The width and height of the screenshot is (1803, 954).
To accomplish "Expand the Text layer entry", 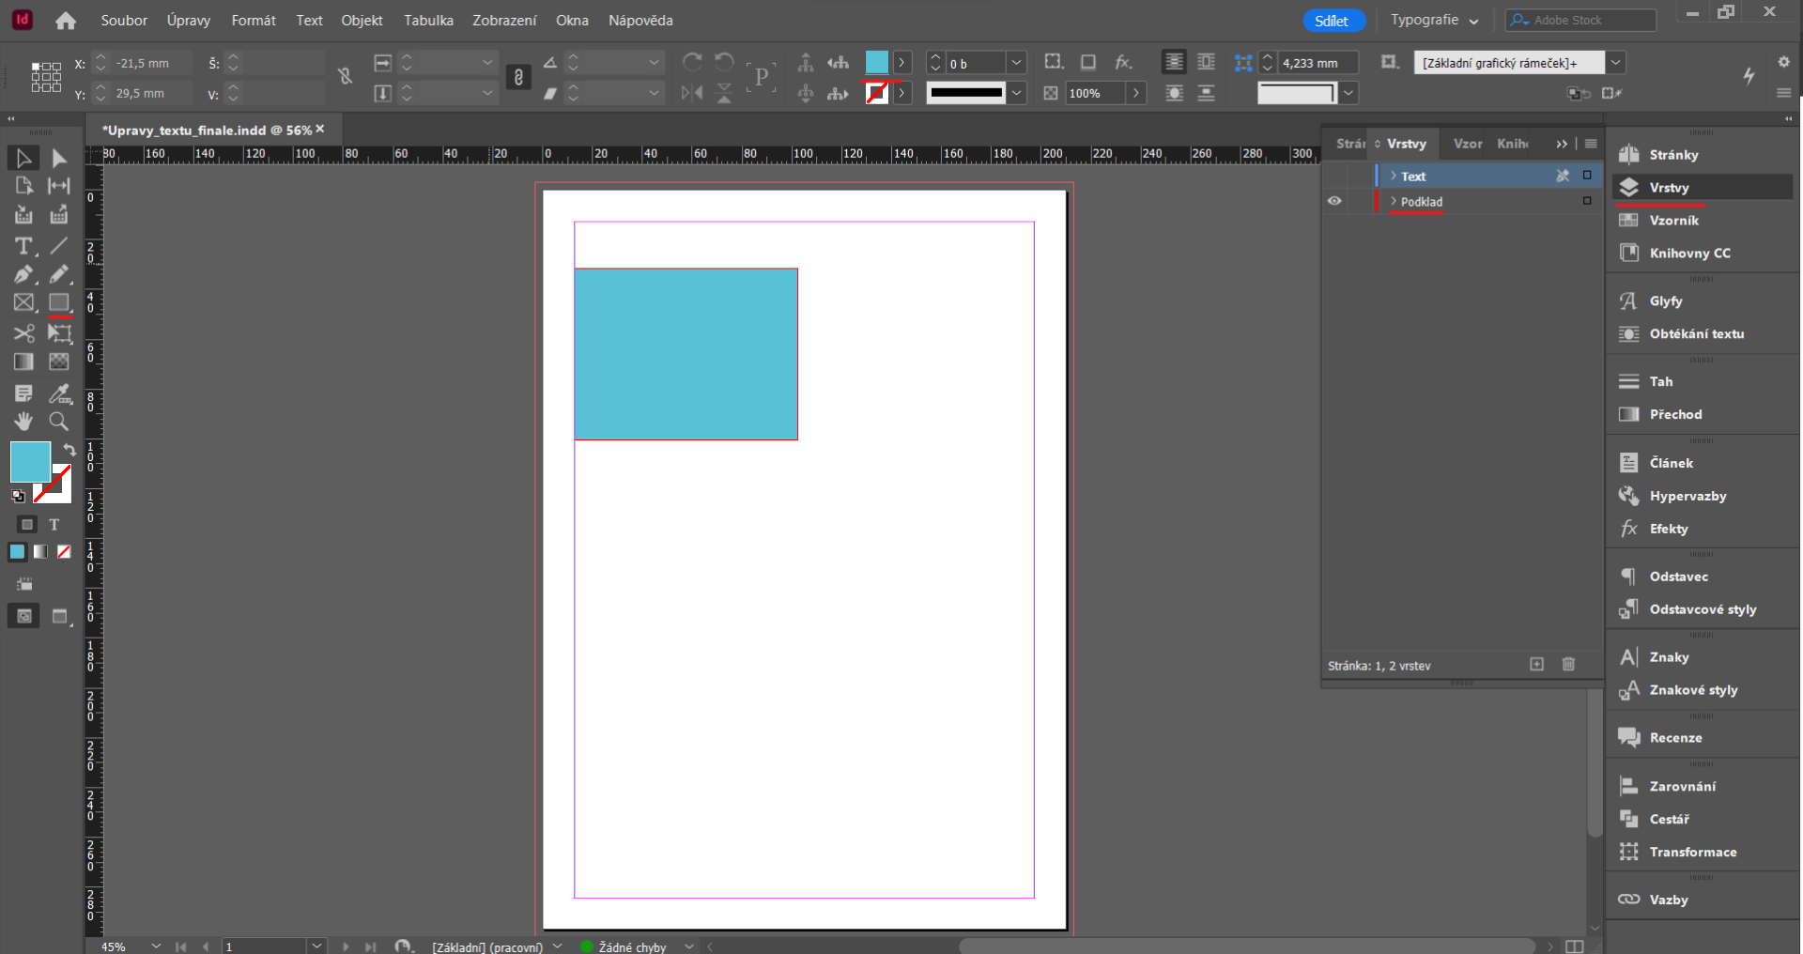I will click(1392, 176).
